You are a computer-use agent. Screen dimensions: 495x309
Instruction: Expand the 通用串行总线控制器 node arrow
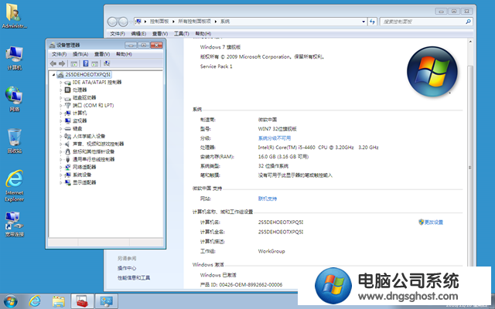pos(61,160)
